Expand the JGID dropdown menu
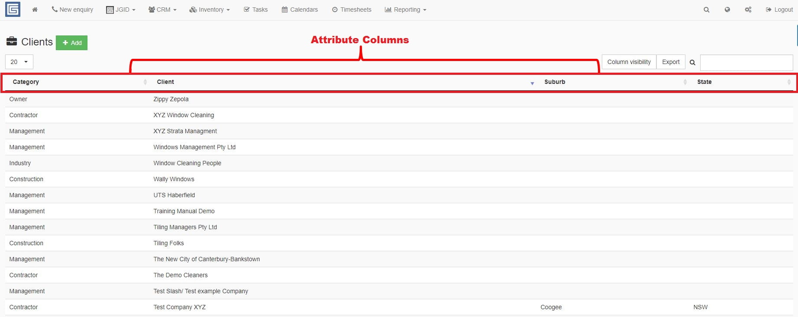The width and height of the screenshot is (798, 317). pyautogui.click(x=121, y=10)
